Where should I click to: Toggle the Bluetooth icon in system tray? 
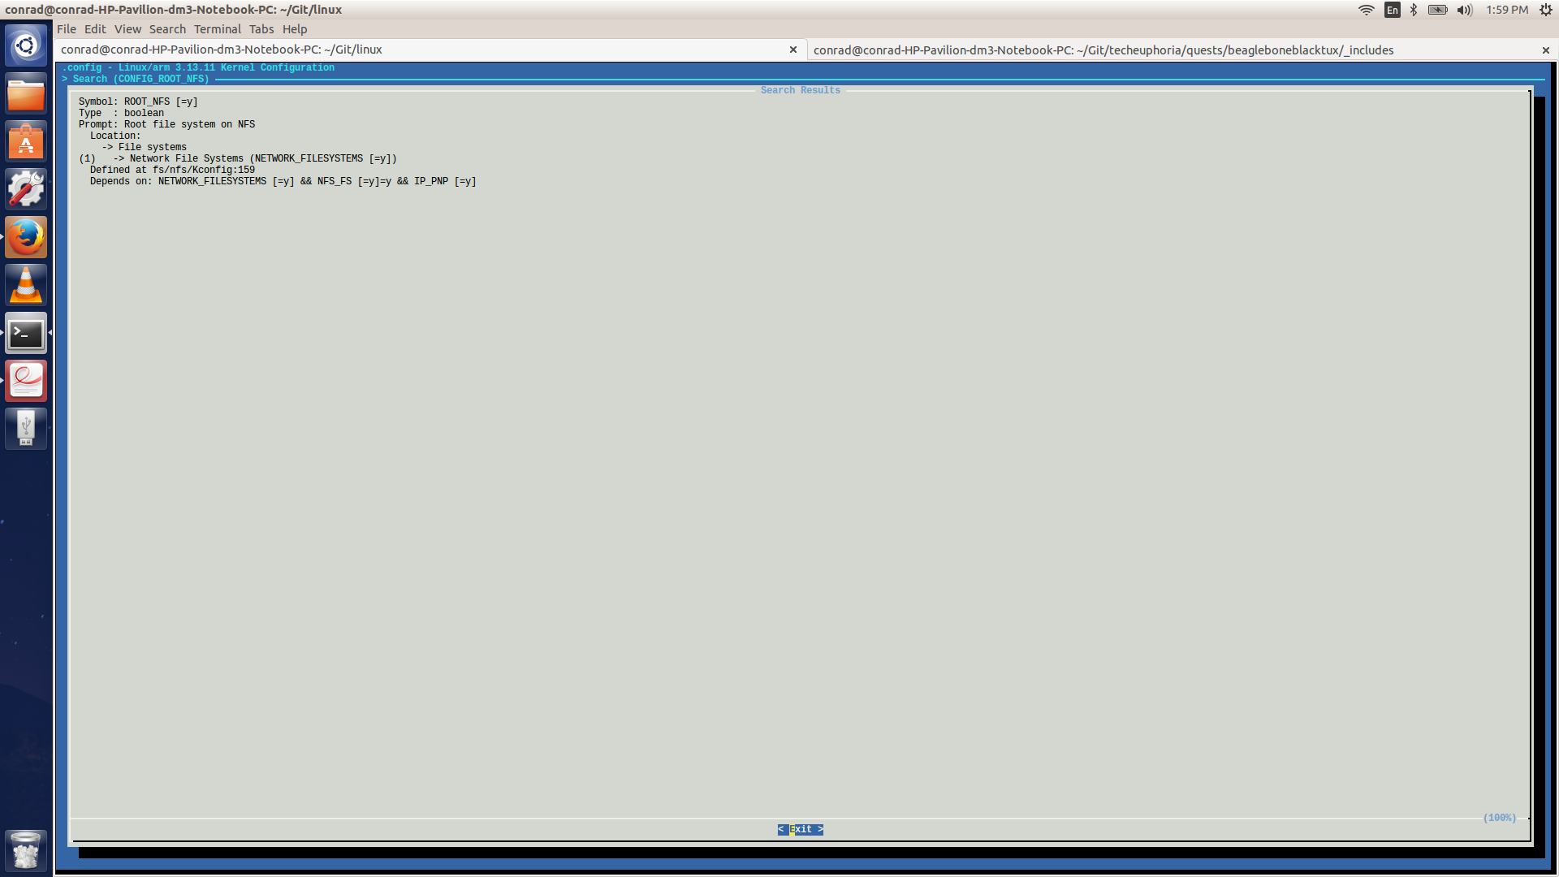(1412, 10)
